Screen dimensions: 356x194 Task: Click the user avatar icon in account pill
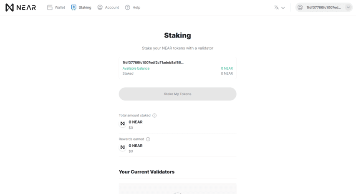[x=300, y=8]
